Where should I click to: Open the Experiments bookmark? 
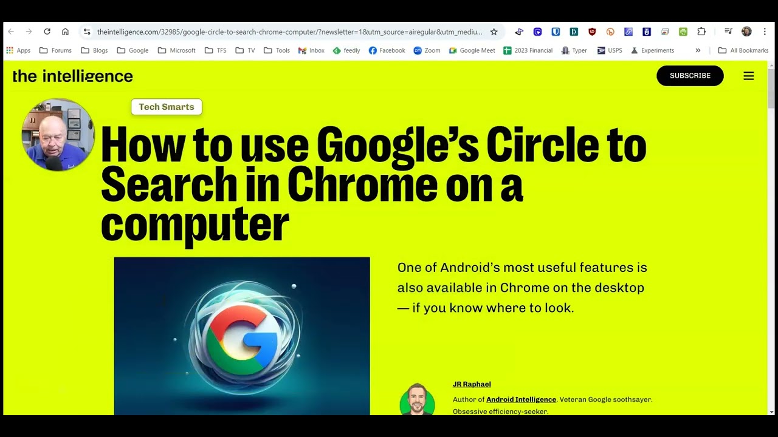652,50
